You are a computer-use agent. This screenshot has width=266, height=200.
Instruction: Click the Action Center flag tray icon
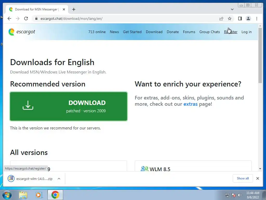[234, 195]
